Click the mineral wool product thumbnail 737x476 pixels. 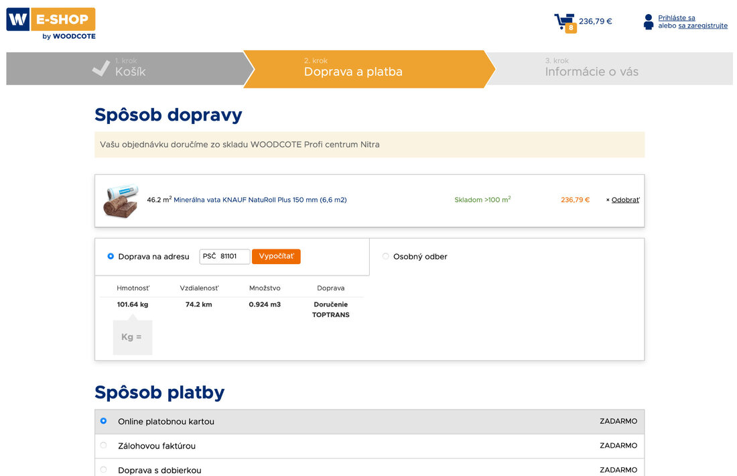click(x=121, y=200)
